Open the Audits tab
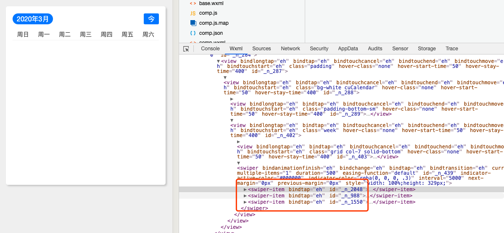 375,49
